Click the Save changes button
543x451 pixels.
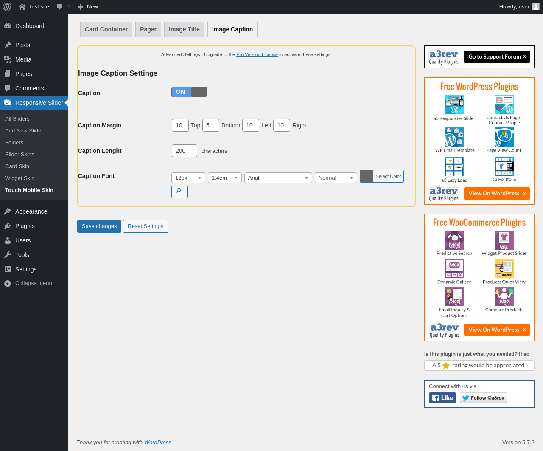point(99,226)
